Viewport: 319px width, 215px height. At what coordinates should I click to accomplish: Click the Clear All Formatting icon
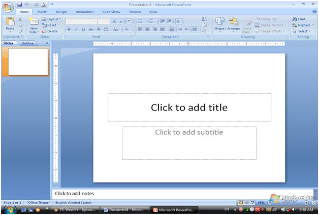129,21
